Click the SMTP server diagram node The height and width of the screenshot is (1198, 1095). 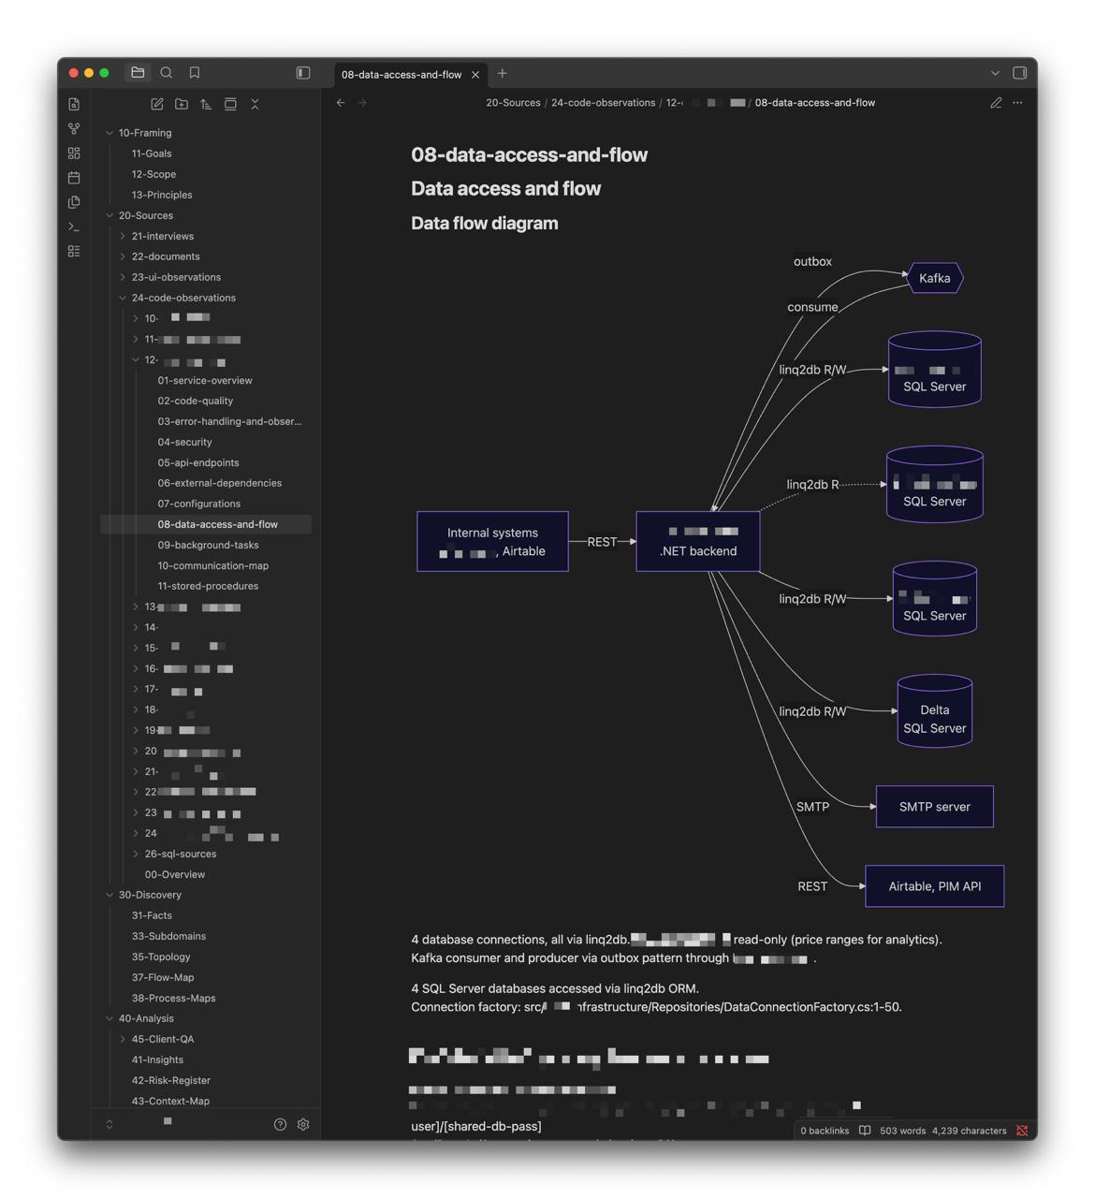935,807
